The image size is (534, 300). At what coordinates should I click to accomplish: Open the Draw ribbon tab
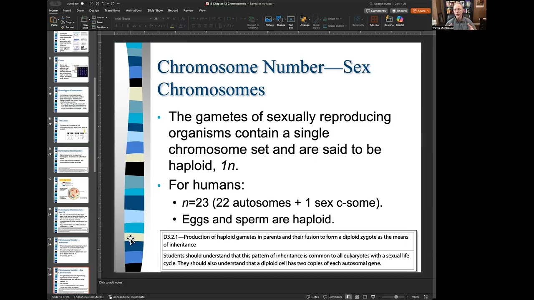(x=80, y=10)
